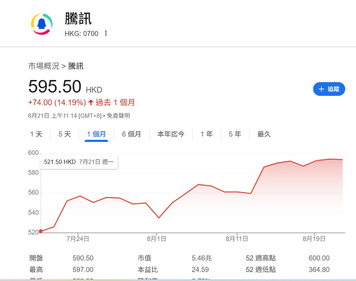This screenshot has width=356, height=281.
Task: Switch chart to 6 個月 range
Action: click(x=132, y=134)
